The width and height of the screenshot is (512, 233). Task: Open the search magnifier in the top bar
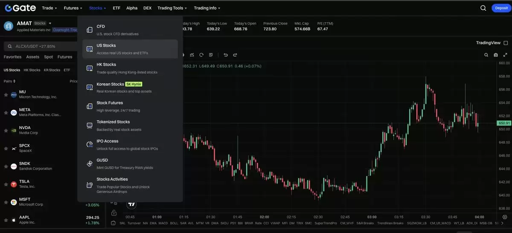pyautogui.click(x=483, y=8)
